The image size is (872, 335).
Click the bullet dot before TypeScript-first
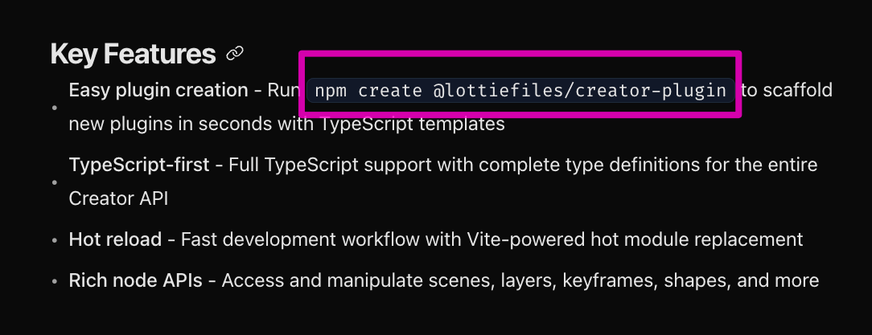pos(55,182)
